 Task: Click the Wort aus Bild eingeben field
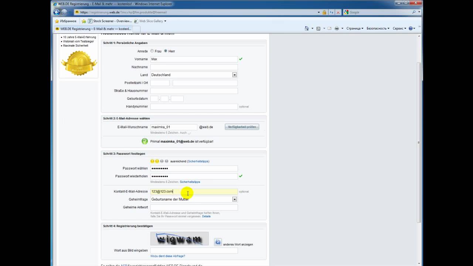pos(194,250)
